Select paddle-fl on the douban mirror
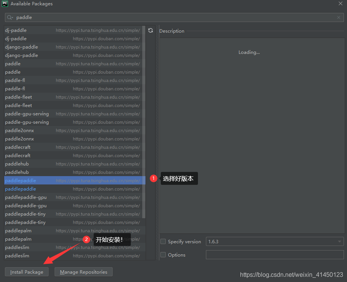 [x=73, y=88]
